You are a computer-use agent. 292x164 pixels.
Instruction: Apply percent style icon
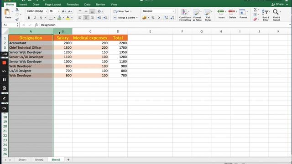(x=153, y=18)
